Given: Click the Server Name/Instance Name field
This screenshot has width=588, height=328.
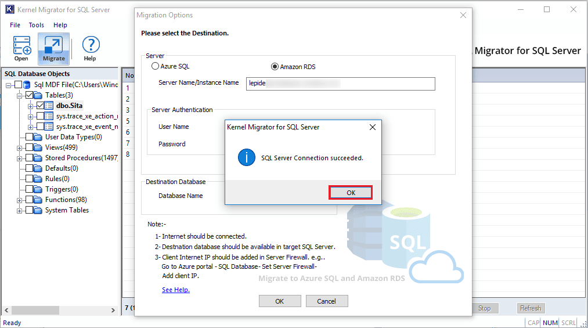Looking at the screenshot, I should click(x=341, y=84).
